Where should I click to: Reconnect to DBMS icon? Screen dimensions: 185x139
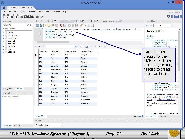coord(42,16)
